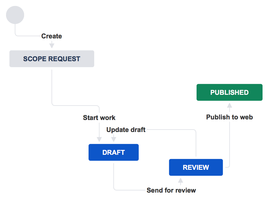Select the SCOPE REQUEST status node
Screen dimensions: 271x204
click(x=51, y=58)
